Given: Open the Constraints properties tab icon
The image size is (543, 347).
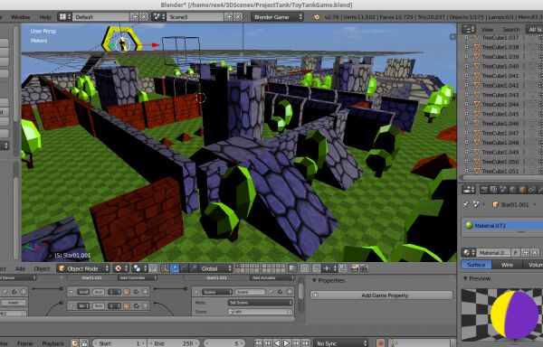Looking at the screenshot, I should (x=531, y=190).
